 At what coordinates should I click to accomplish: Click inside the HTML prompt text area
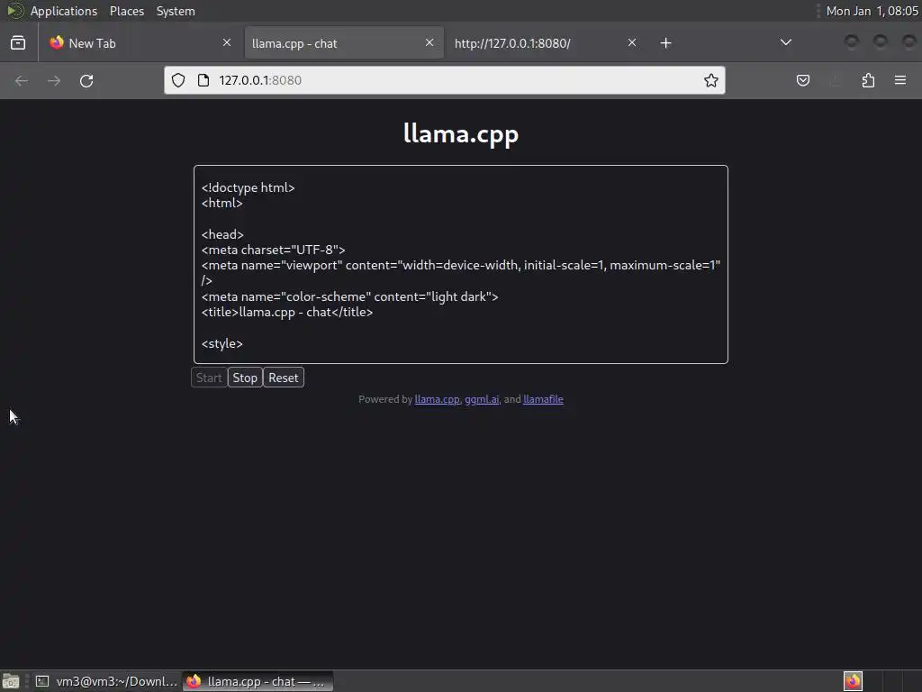461,264
